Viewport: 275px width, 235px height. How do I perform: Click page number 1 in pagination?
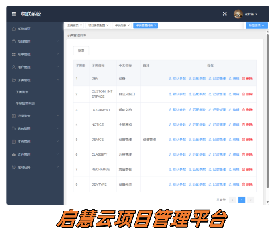pyautogui.click(x=242, y=200)
